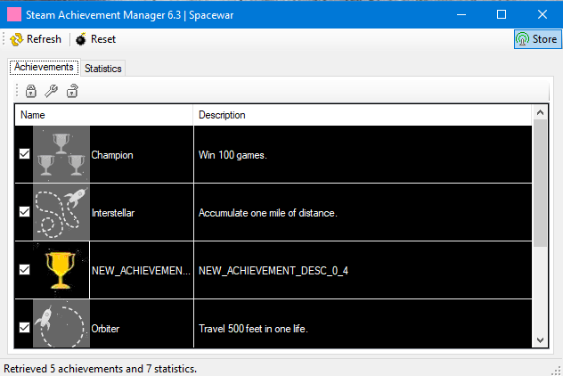
Task: Select the Achievements tab
Action: (44, 67)
